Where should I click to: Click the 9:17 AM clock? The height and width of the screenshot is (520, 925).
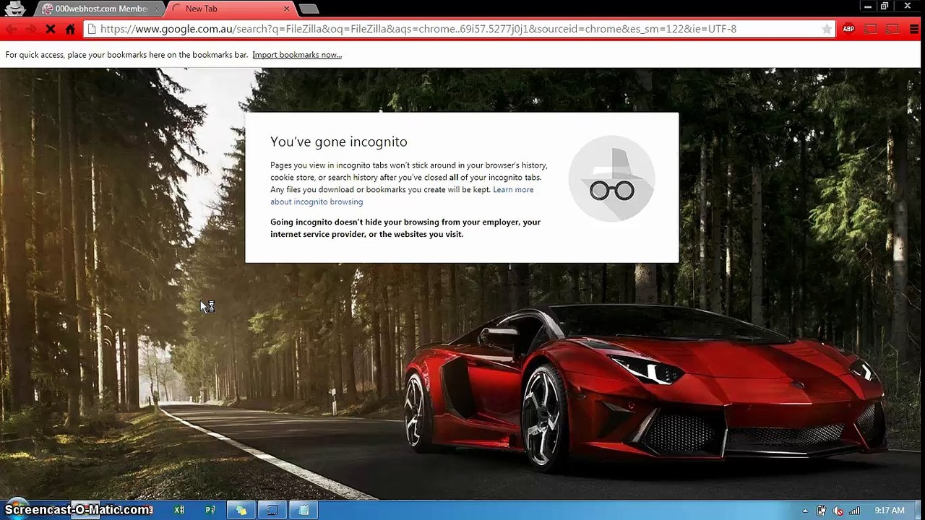889,511
